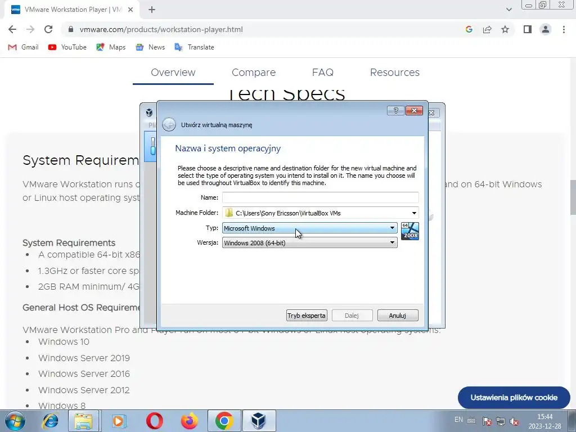Open Chrome three-dot menu
The height and width of the screenshot is (432, 576).
pos(564,29)
